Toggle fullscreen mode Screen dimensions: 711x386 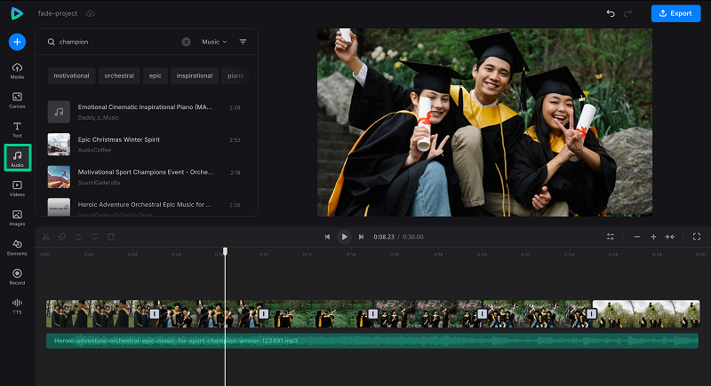pyautogui.click(x=697, y=237)
